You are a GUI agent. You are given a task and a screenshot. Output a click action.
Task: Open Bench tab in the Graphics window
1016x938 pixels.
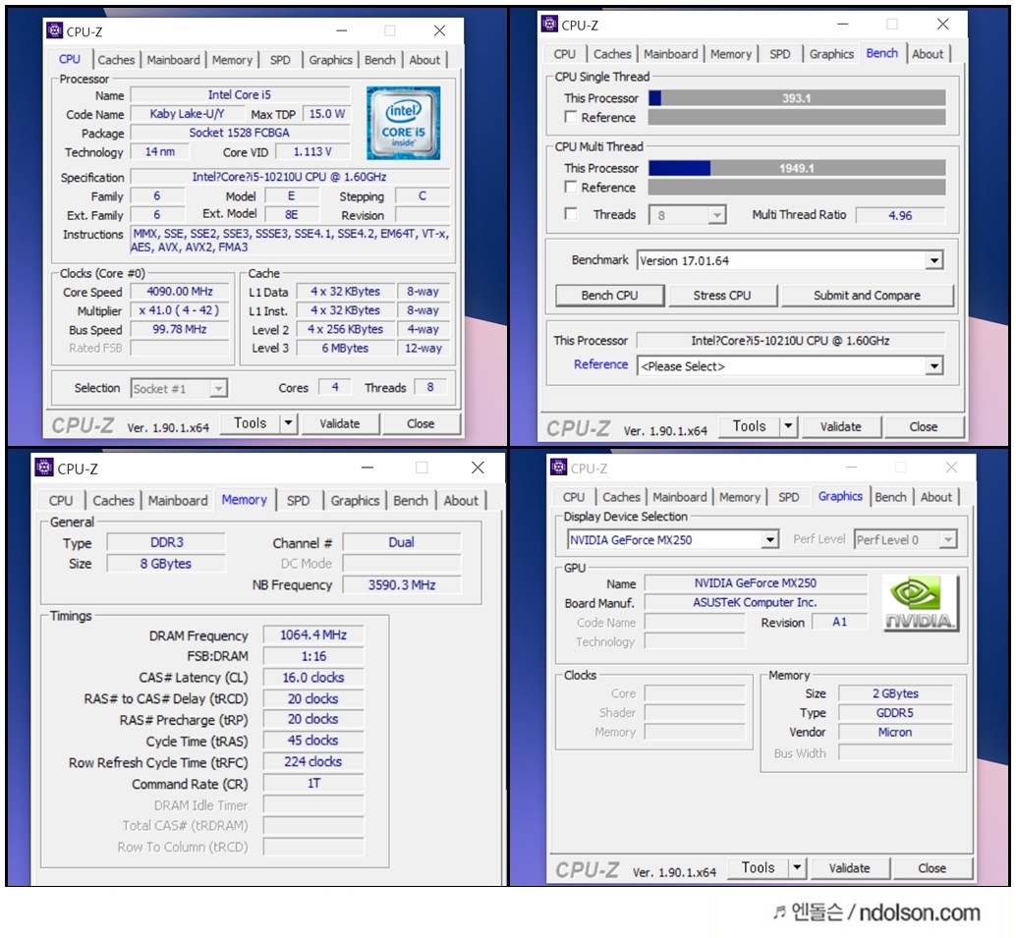coord(890,497)
